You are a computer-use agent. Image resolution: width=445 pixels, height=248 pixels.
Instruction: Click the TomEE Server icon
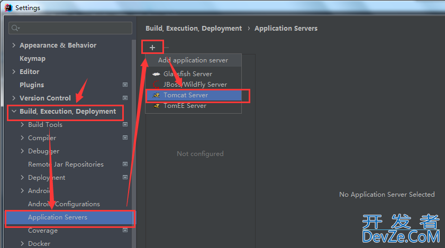click(156, 106)
